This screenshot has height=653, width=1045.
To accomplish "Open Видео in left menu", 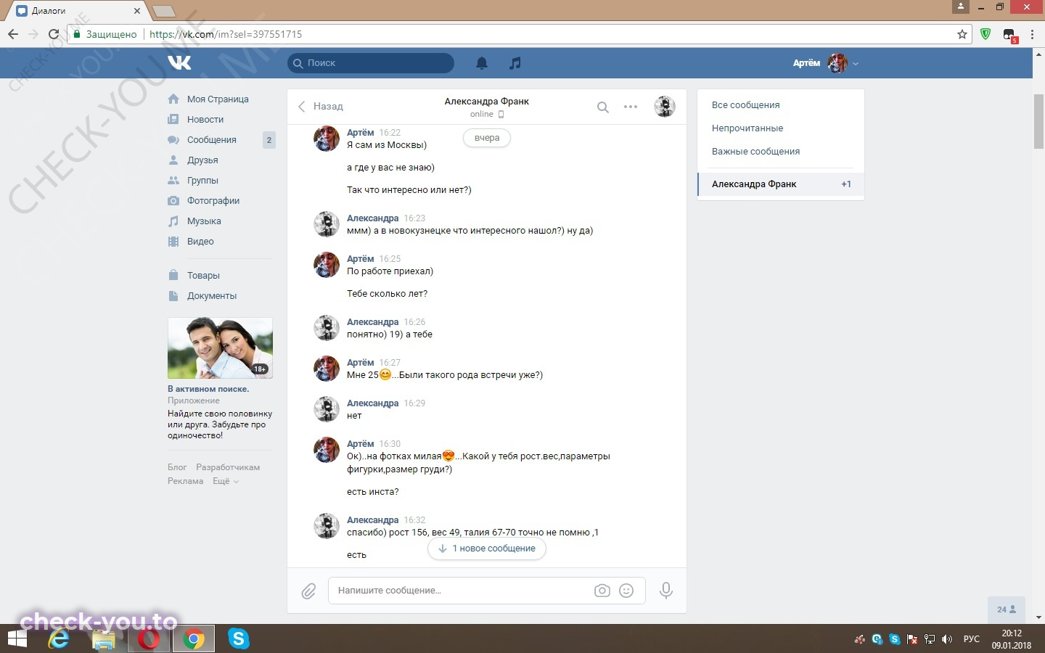I will coord(200,242).
